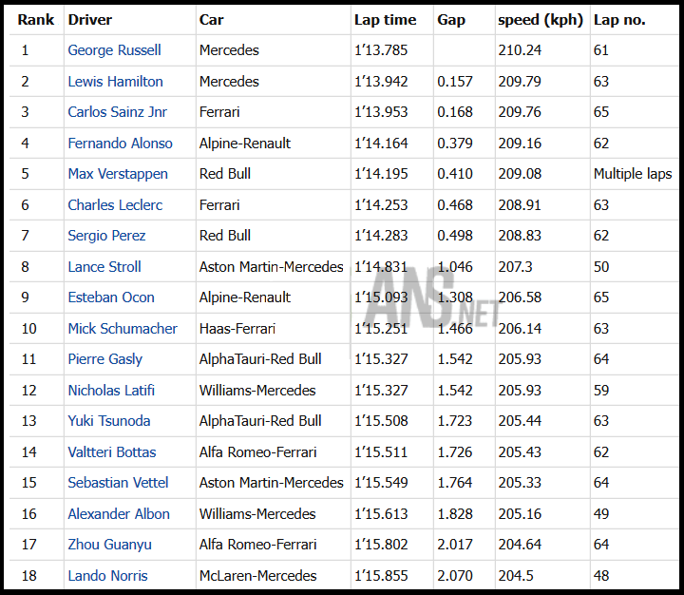Screen dimensions: 684x595
Task: Click Carlos Sainz's Ferrari cell
Action: (x=219, y=112)
